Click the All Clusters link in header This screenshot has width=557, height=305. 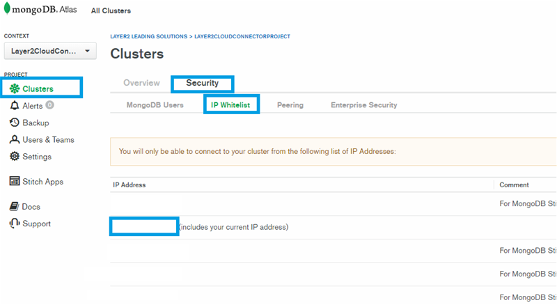[111, 11]
